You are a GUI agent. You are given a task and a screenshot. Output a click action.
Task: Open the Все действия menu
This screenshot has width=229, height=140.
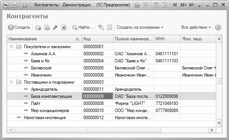(x=196, y=27)
